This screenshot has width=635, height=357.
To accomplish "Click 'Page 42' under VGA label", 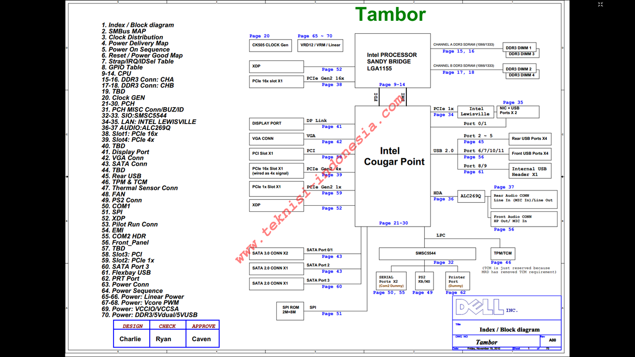I will point(332,142).
